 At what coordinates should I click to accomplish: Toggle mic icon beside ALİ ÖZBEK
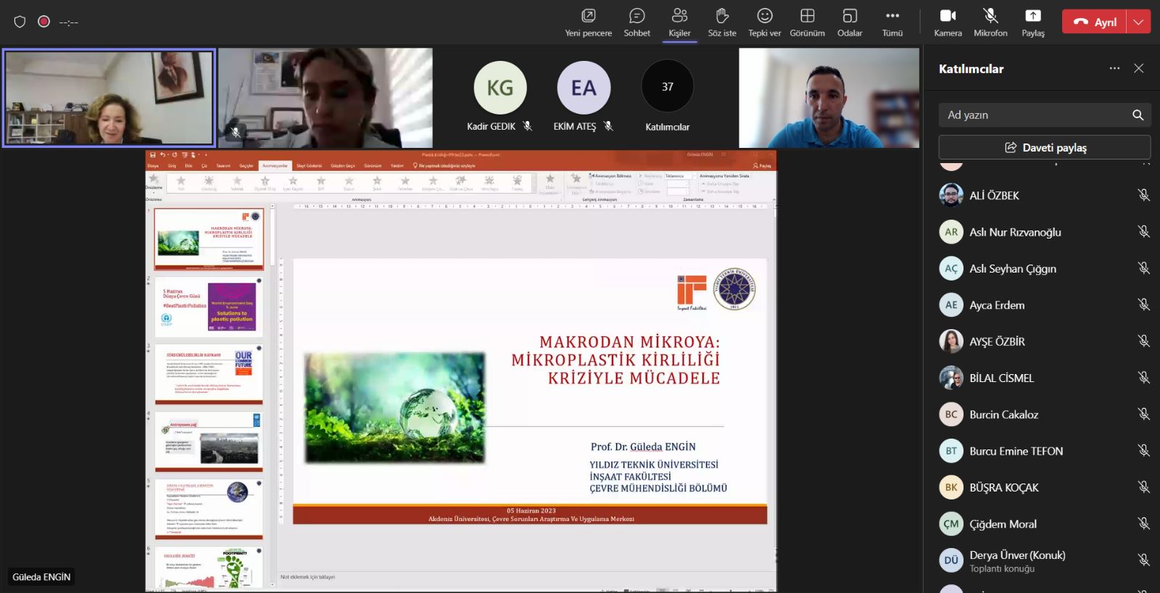[1143, 195]
